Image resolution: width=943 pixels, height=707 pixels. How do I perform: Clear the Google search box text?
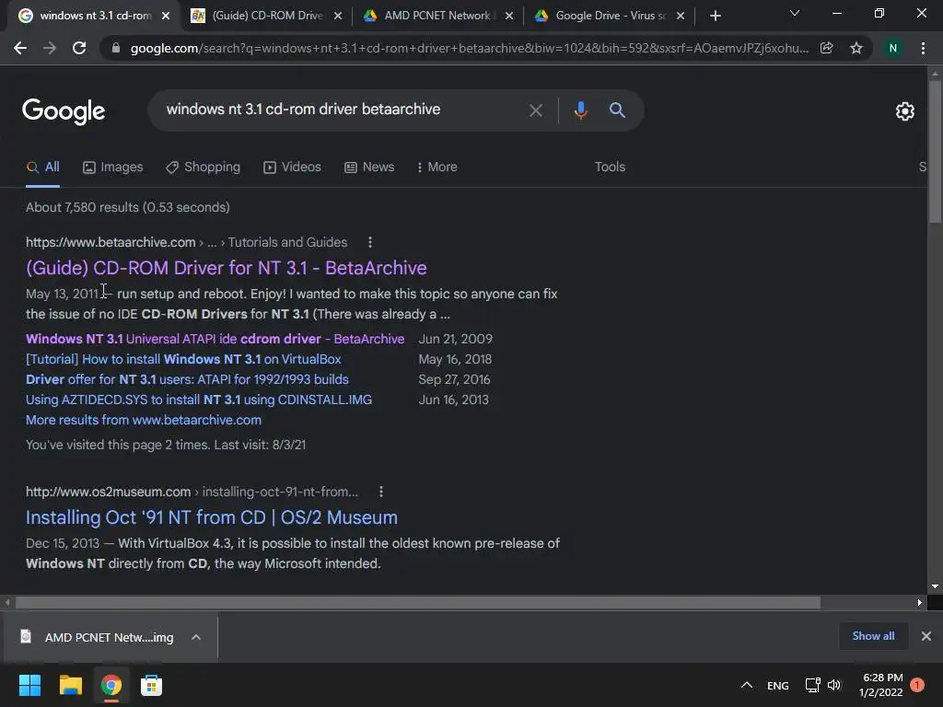coord(535,110)
